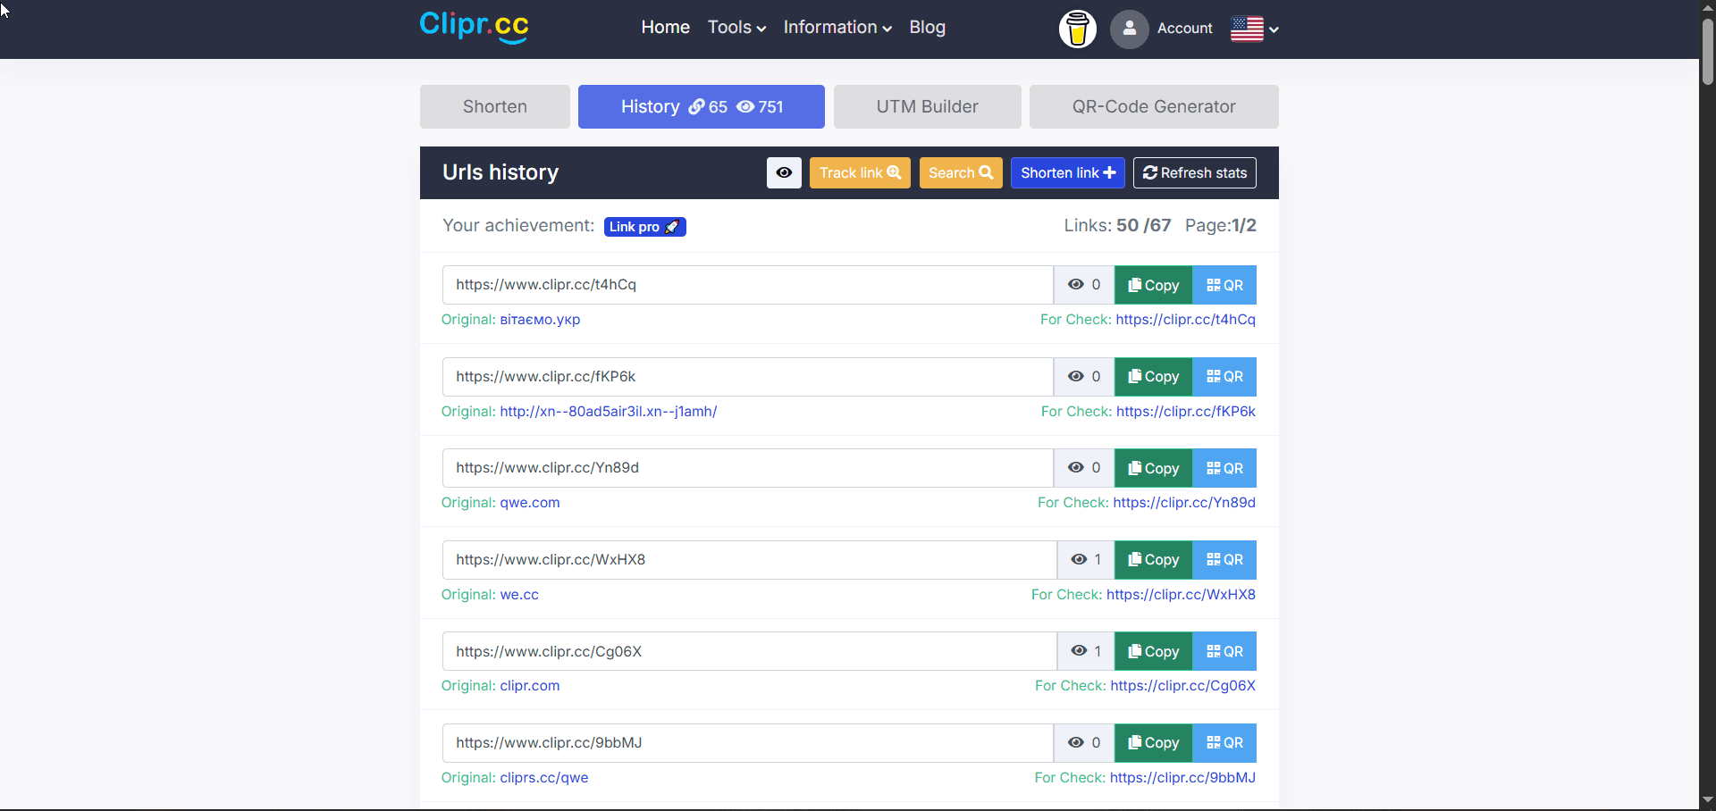Viewport: 1716px width, 811px height.
Task: Click the Shorten link button
Action: [x=1067, y=172]
